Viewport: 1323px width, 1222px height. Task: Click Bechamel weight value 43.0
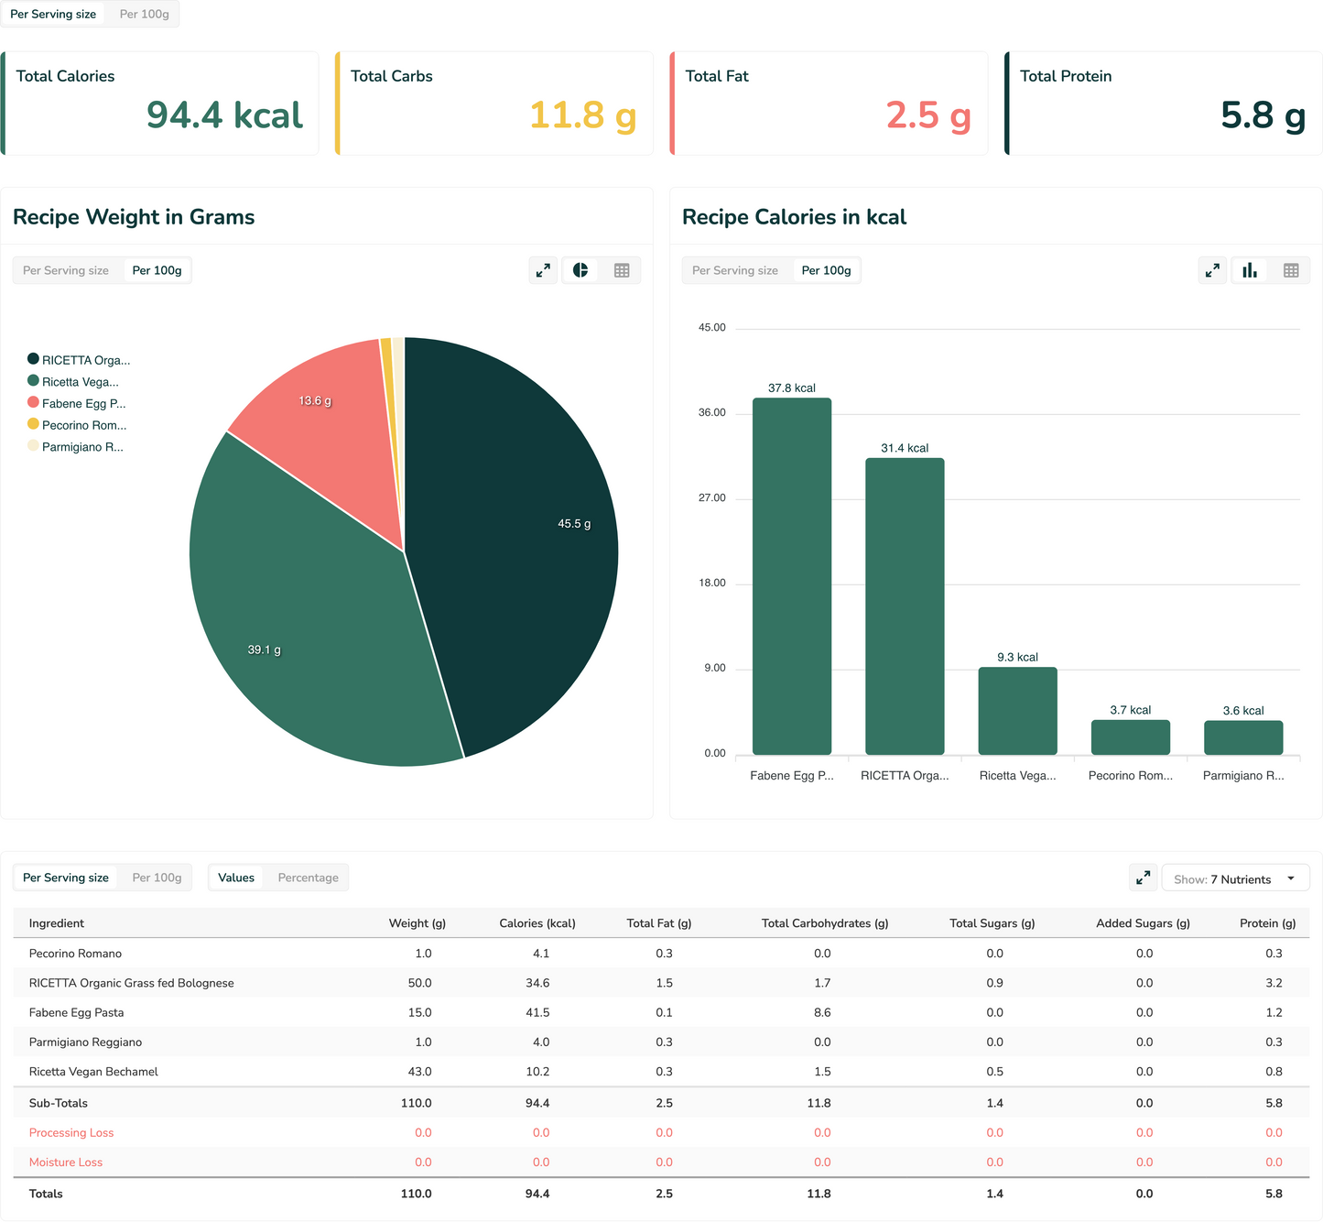point(419,1072)
